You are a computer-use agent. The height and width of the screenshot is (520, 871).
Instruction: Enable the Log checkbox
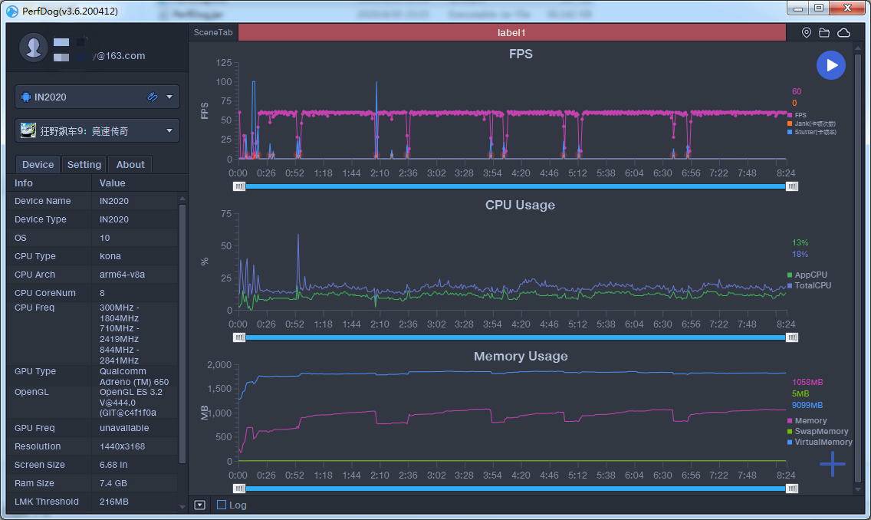tap(222, 505)
